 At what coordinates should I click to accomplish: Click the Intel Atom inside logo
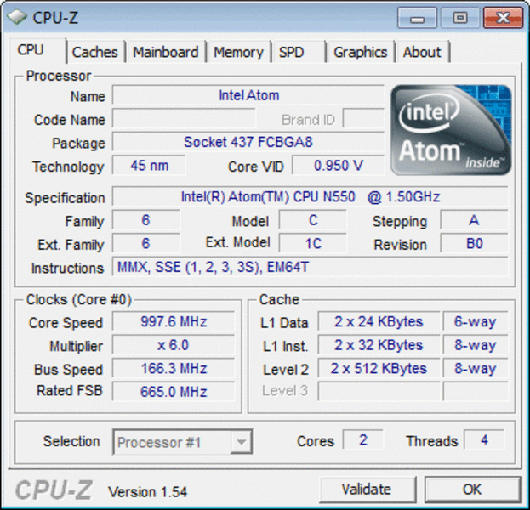pos(451,130)
